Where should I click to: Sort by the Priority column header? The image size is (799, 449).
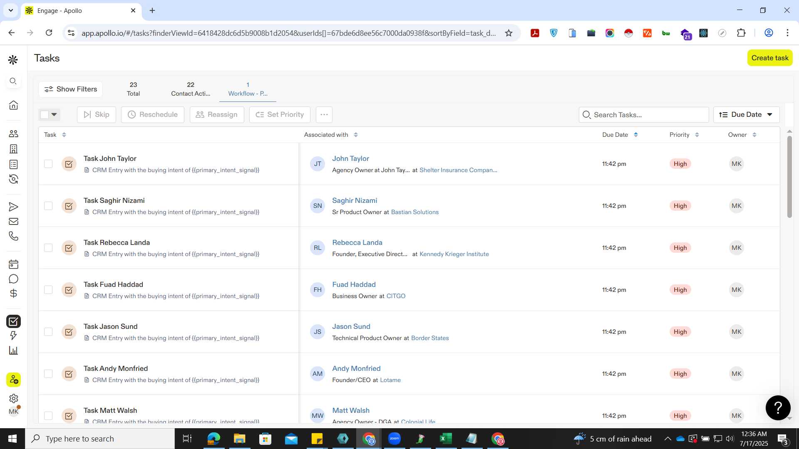[x=684, y=135]
